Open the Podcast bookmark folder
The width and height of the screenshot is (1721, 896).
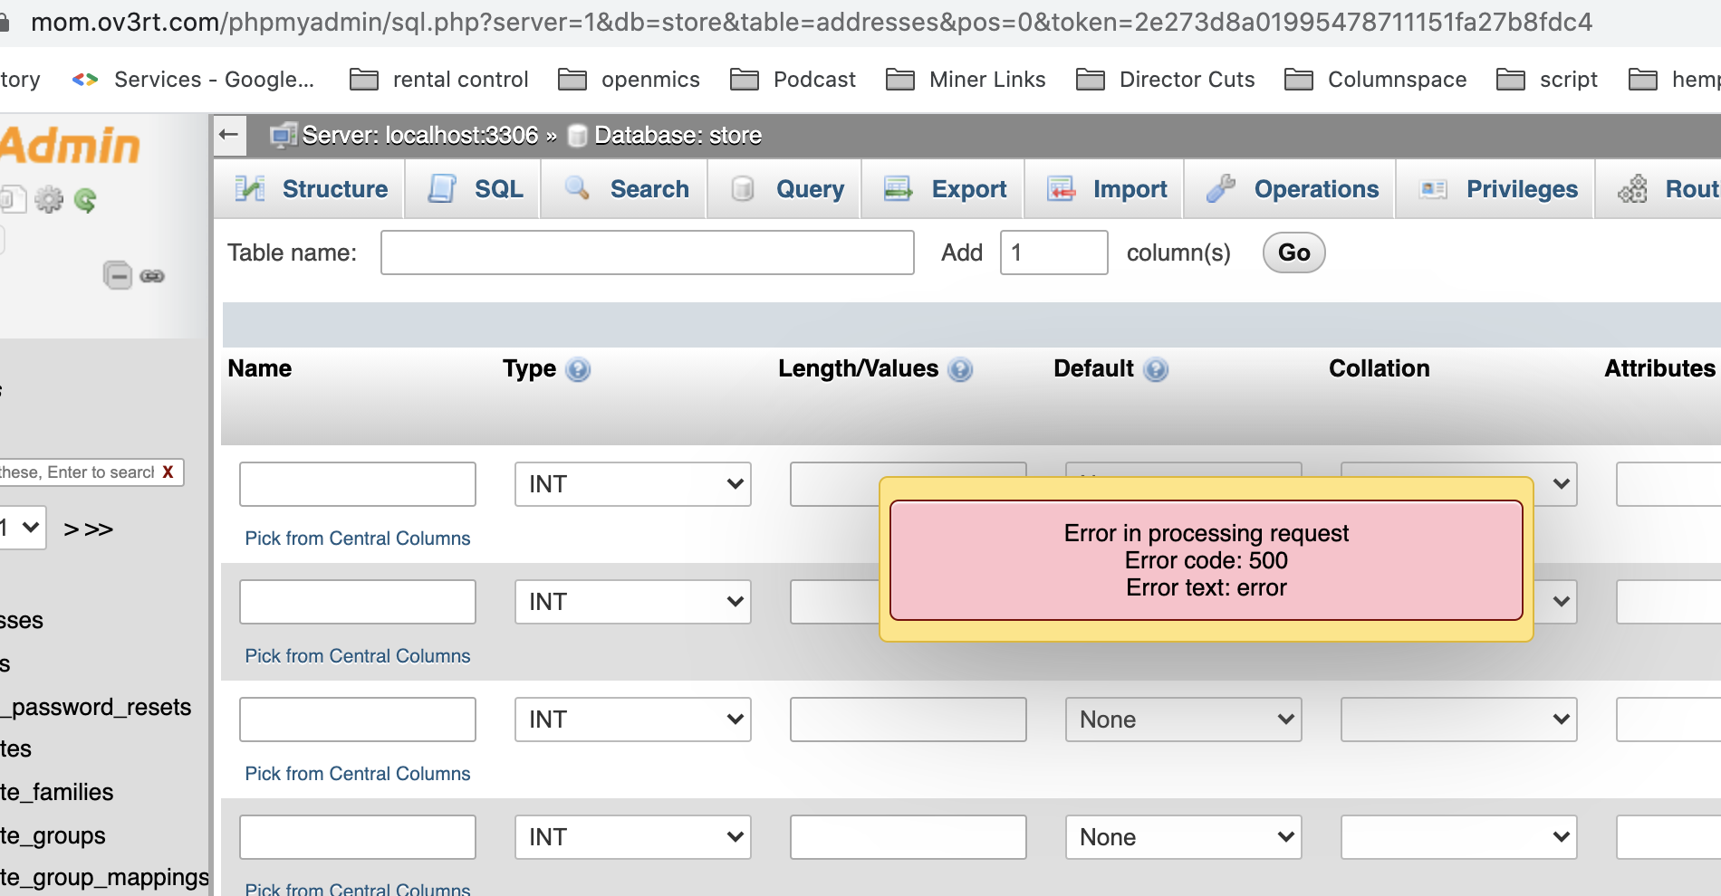tap(793, 80)
